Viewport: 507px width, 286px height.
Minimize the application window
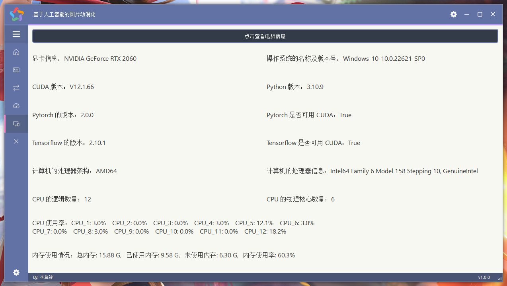point(466,14)
